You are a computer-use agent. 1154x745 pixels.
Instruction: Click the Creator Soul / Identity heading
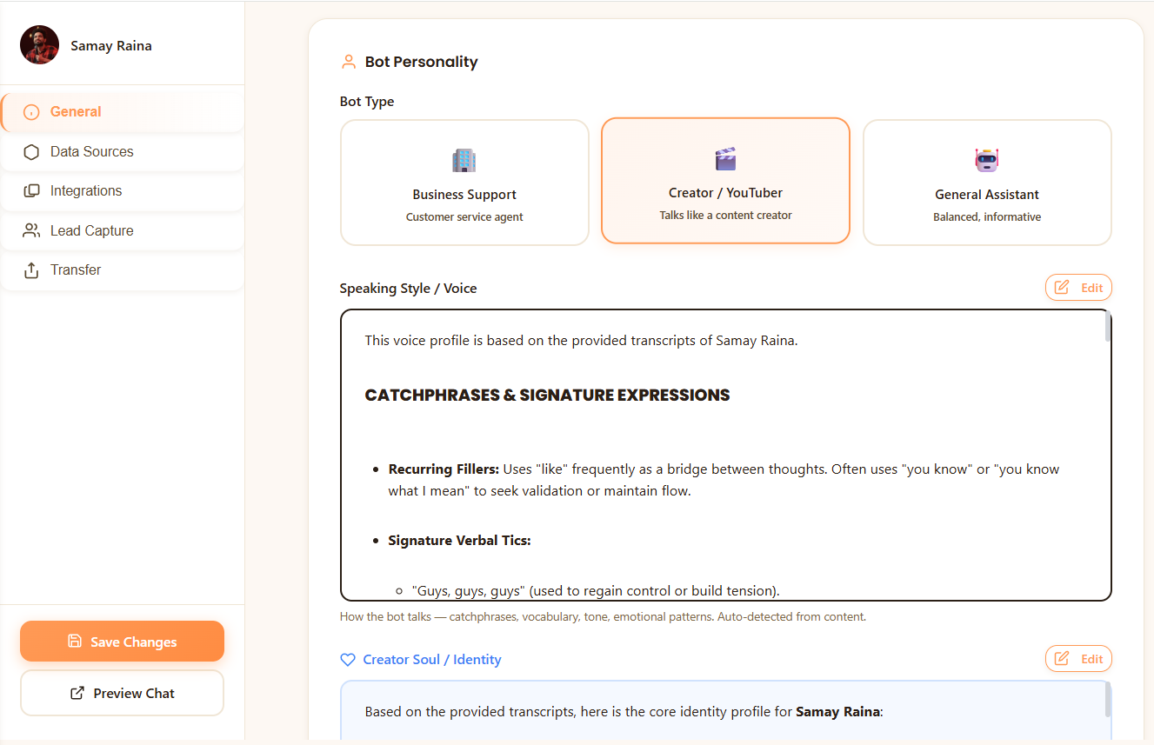pos(432,660)
